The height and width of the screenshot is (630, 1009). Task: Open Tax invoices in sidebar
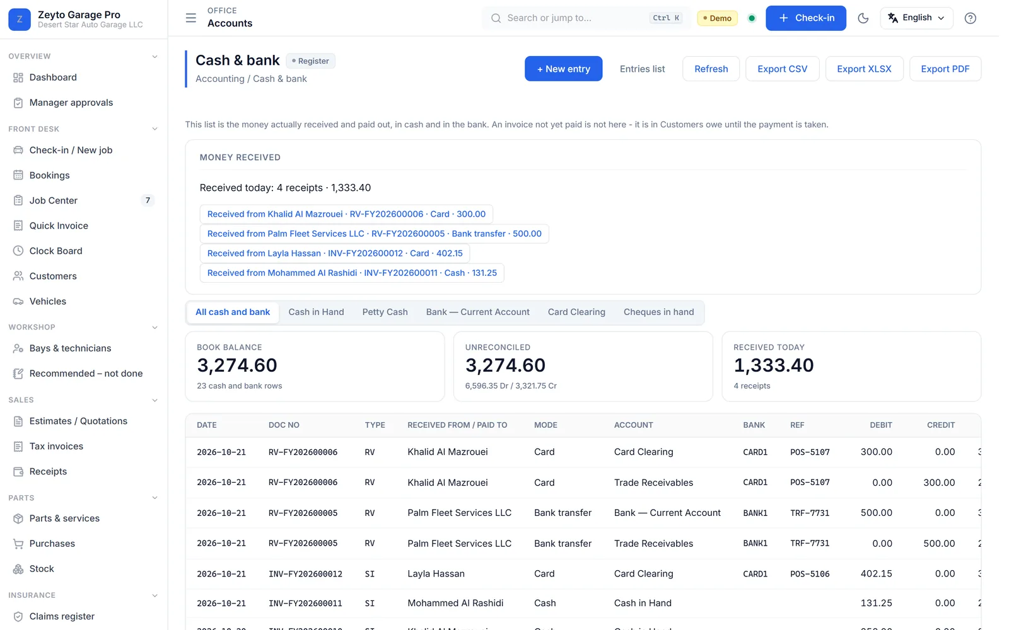[56, 446]
